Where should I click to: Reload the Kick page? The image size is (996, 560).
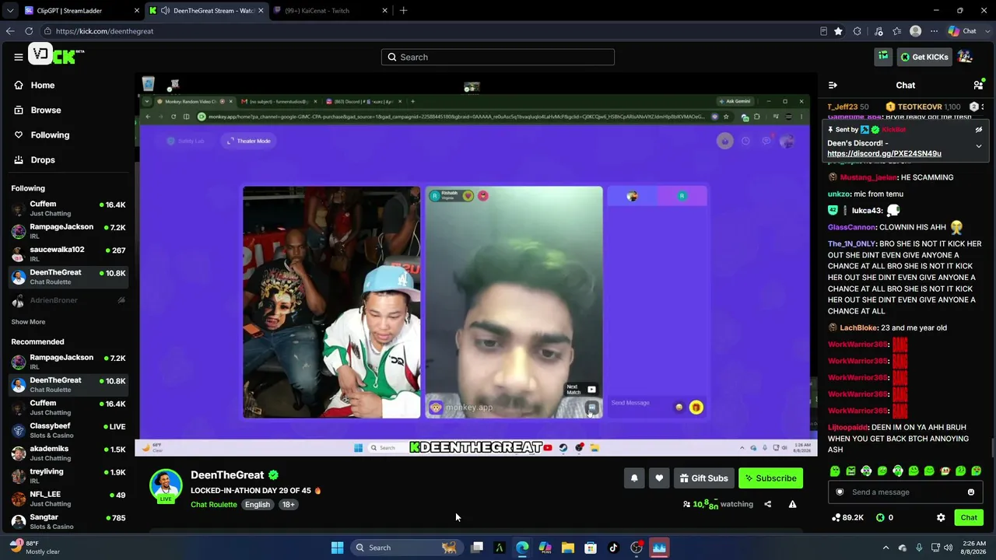coord(29,31)
